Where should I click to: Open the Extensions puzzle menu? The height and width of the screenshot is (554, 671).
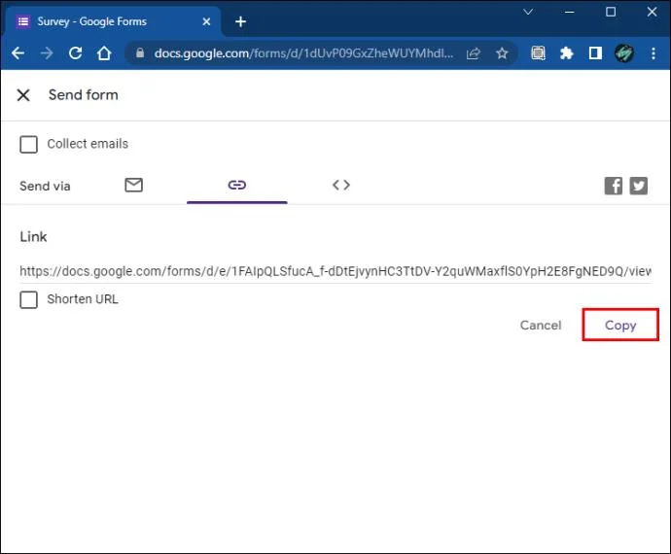coord(567,53)
